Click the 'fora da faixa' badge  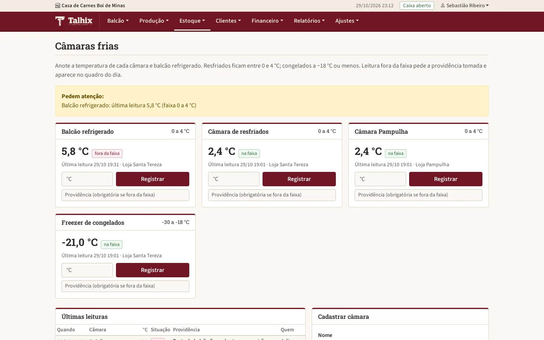(107, 153)
